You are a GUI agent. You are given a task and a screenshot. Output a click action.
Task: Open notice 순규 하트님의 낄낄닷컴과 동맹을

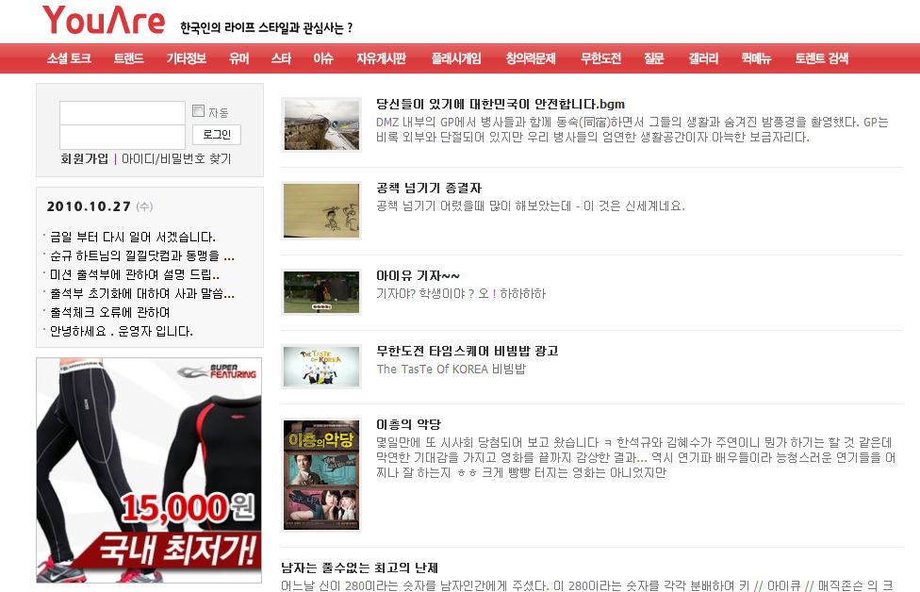(x=142, y=255)
